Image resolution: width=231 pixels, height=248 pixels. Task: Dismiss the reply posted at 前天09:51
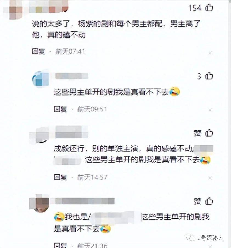(210, 110)
